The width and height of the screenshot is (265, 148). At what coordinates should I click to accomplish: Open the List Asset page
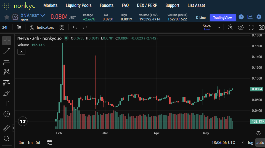point(196,6)
